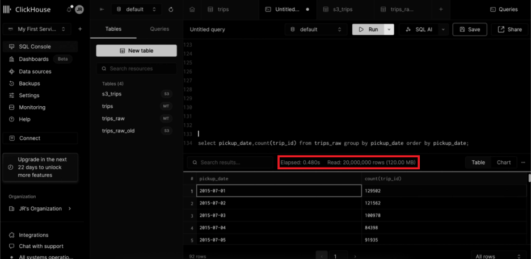Switch to the Untitled query tab

point(287,10)
